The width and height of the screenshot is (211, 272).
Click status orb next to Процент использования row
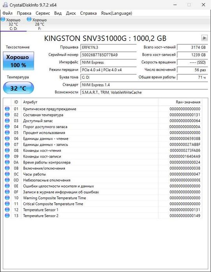7,133
